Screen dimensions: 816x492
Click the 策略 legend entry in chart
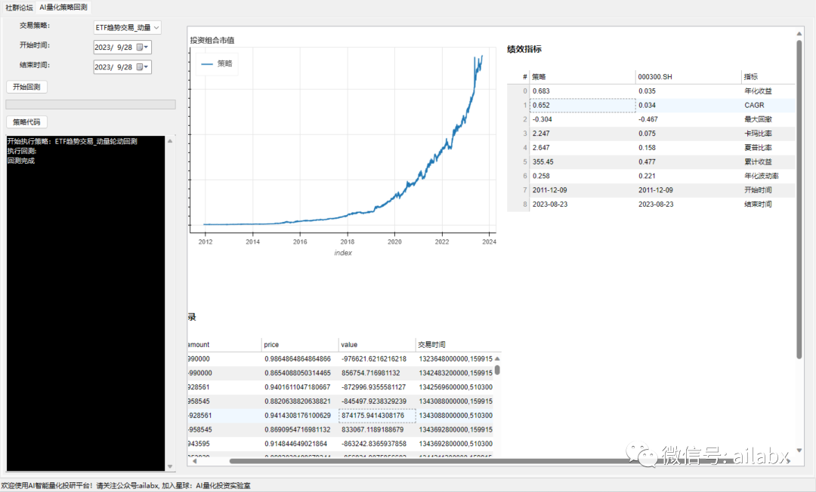[x=217, y=64]
